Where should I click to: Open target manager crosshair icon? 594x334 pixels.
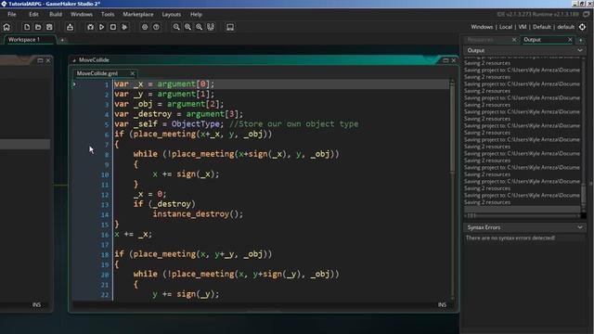click(582, 27)
